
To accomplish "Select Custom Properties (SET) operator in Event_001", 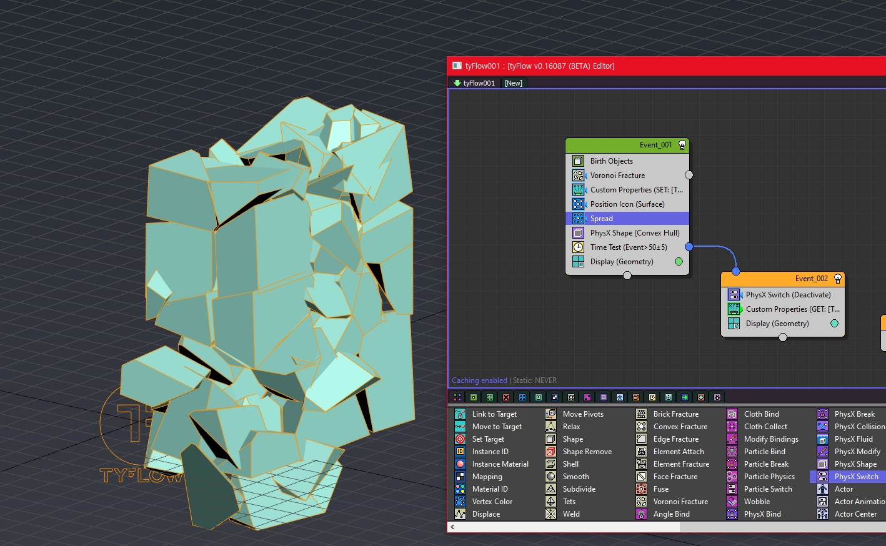I will tap(627, 190).
